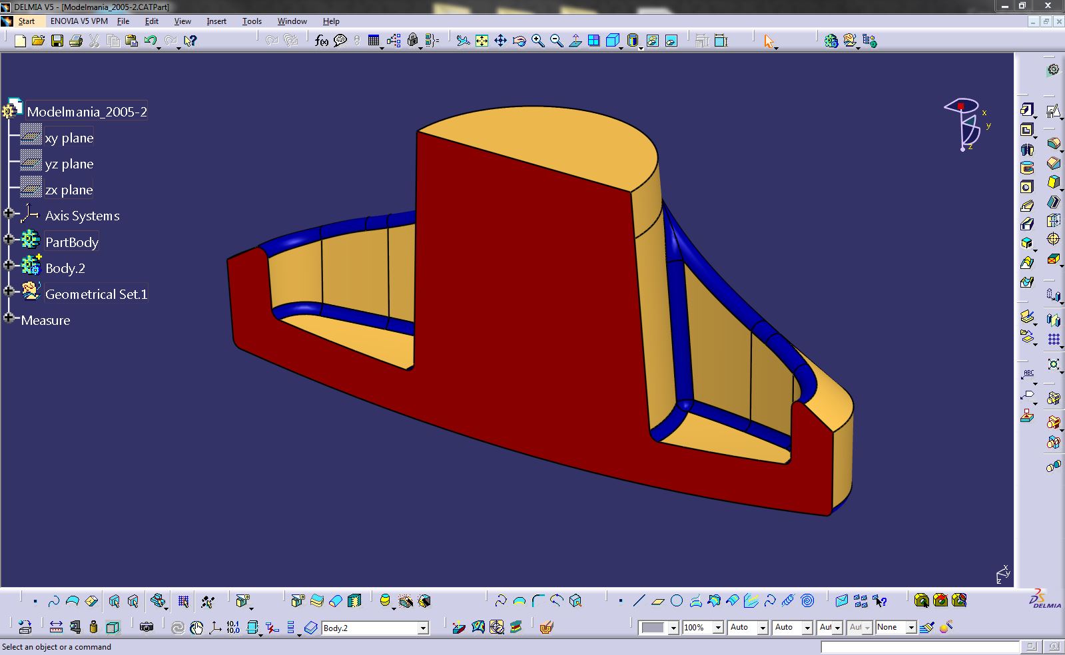The image size is (1065, 655).
Task: Click the Measure Between ruler icon
Action: click(x=56, y=627)
